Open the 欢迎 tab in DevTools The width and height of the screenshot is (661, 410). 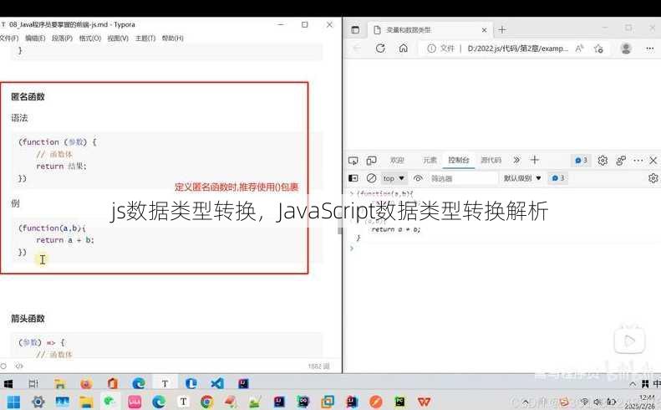(397, 160)
